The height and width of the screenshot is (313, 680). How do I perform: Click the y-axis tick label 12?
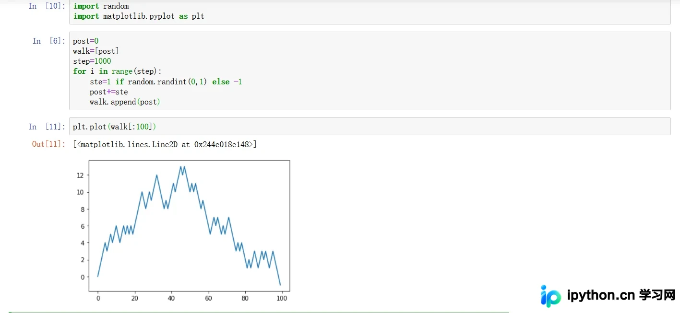[x=80, y=175]
